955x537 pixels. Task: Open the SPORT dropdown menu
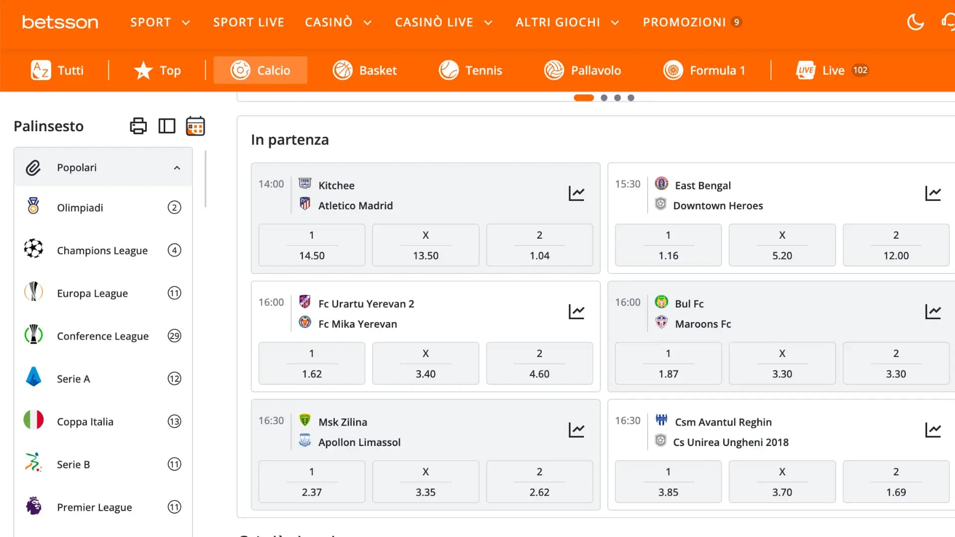coord(159,22)
